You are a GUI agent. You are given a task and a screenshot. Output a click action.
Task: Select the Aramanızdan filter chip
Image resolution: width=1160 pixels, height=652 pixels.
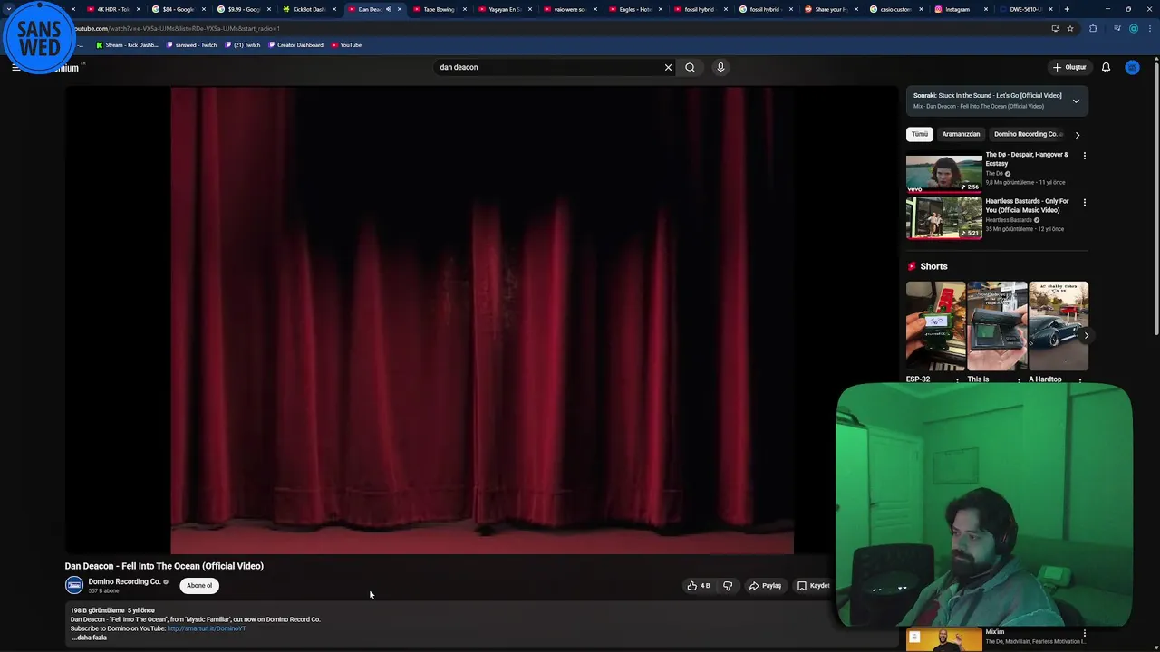click(961, 134)
